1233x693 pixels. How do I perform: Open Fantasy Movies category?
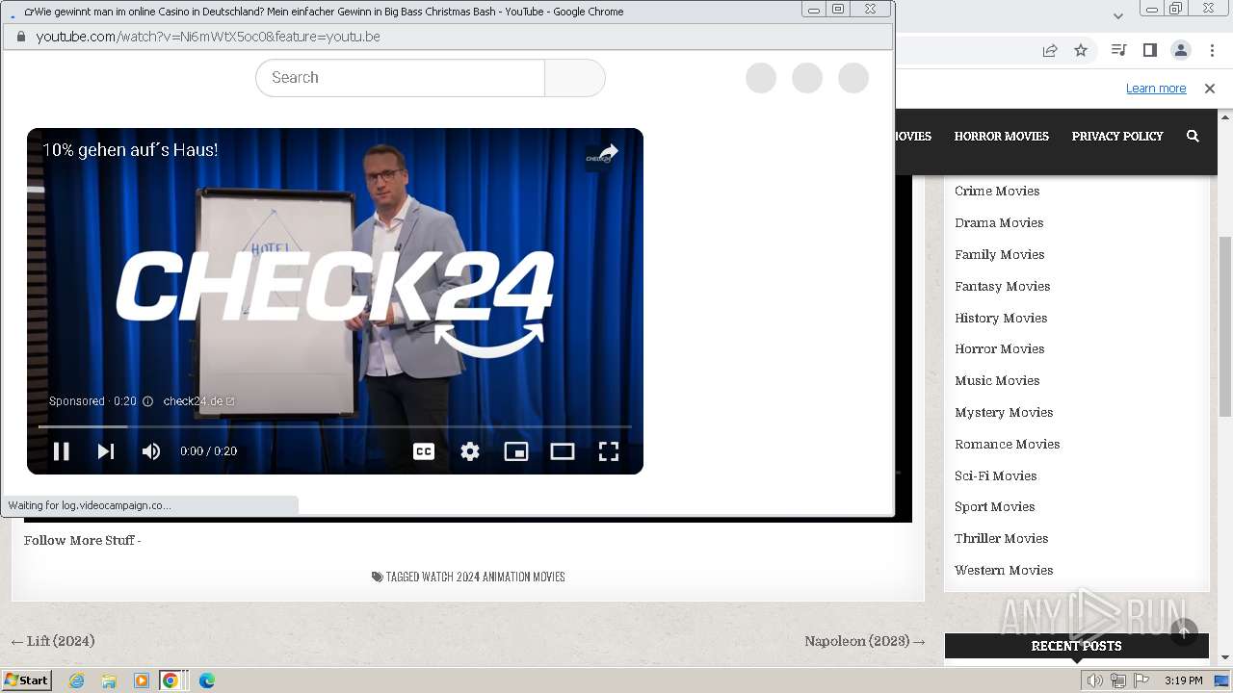tap(1003, 287)
